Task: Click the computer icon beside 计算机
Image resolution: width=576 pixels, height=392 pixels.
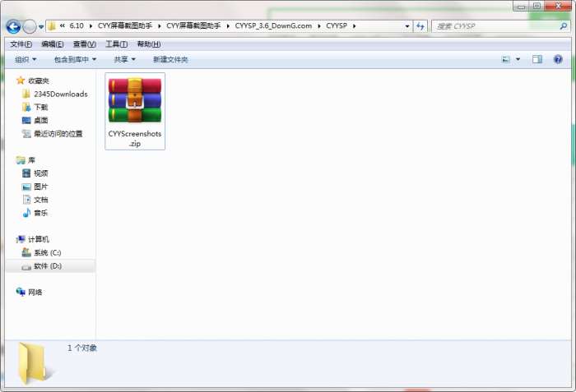Action: click(x=21, y=239)
